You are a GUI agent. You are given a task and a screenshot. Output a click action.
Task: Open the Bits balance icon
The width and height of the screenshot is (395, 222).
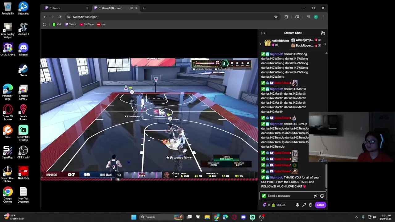[264, 205]
